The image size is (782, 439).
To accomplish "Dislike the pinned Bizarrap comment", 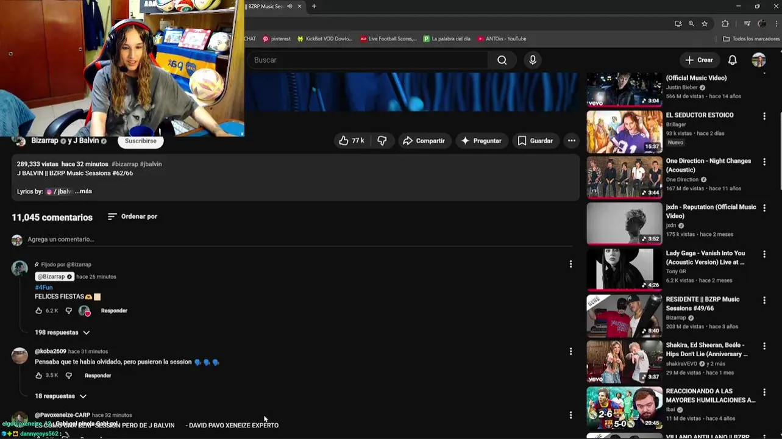I will coord(68,311).
